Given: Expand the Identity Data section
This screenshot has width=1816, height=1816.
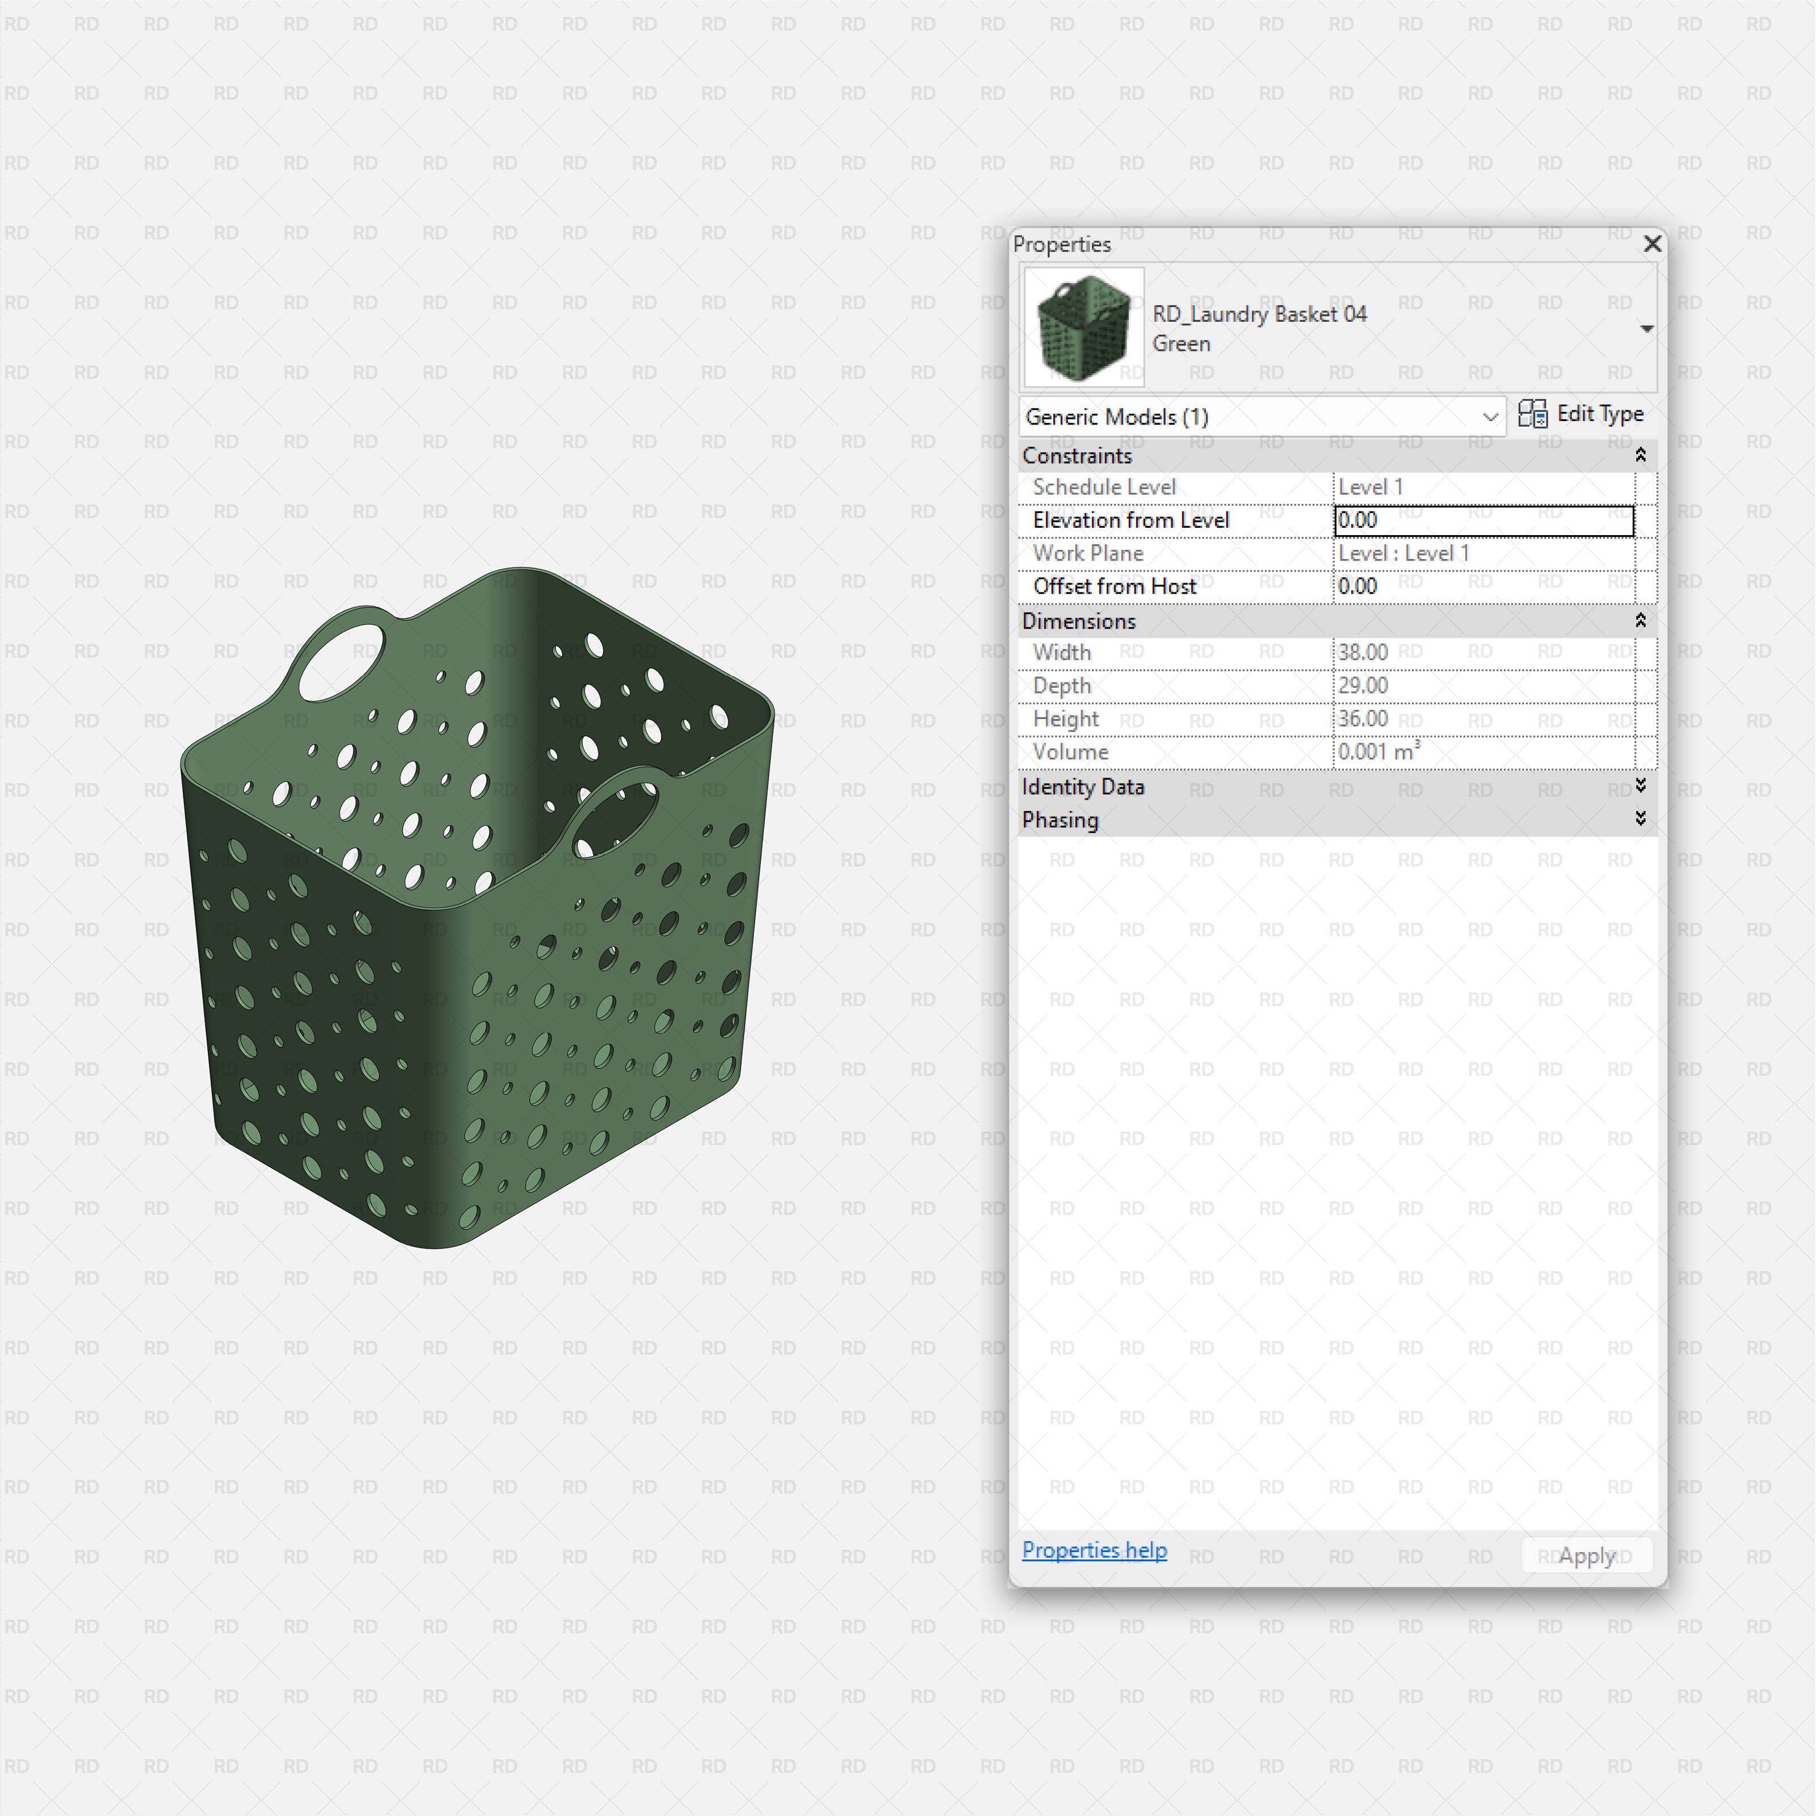Looking at the screenshot, I should (x=1640, y=788).
